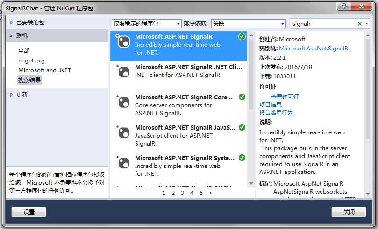Go to results page 3
This screenshot has height=229, width=378.
point(183,193)
